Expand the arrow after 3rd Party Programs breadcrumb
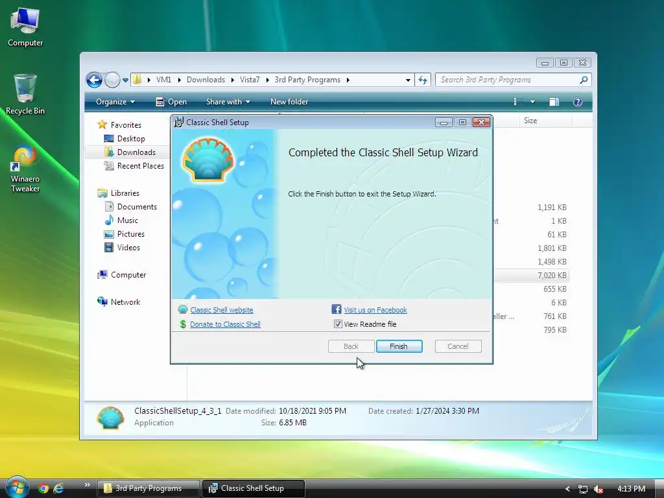664x498 pixels. (x=348, y=80)
